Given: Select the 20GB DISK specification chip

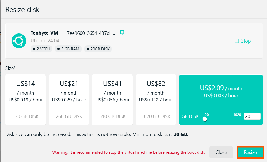Looking at the screenshot, I should (98, 49).
